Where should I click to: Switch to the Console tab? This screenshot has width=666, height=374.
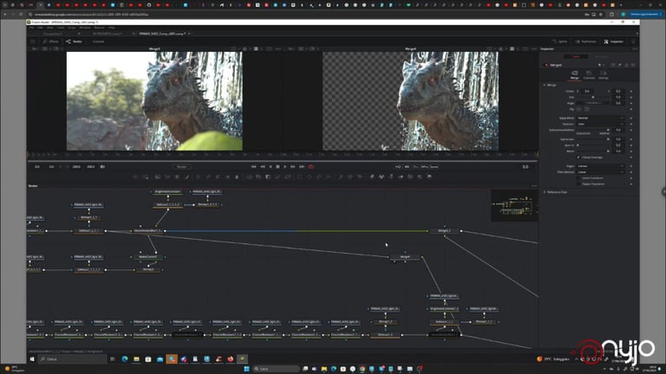pos(98,42)
